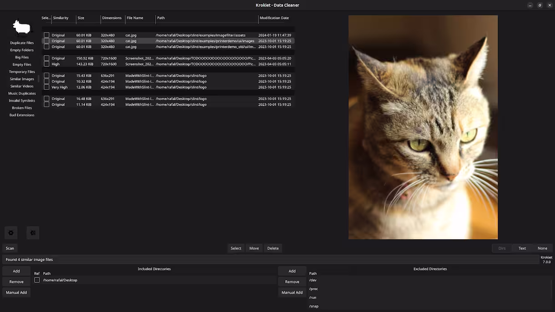Maximize the Krokiet window
The image size is (555, 312).
click(x=540, y=5)
